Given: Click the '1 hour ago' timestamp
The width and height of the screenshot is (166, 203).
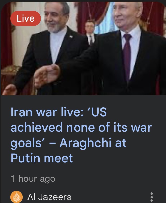Looking at the screenshot, I should click(x=33, y=179).
